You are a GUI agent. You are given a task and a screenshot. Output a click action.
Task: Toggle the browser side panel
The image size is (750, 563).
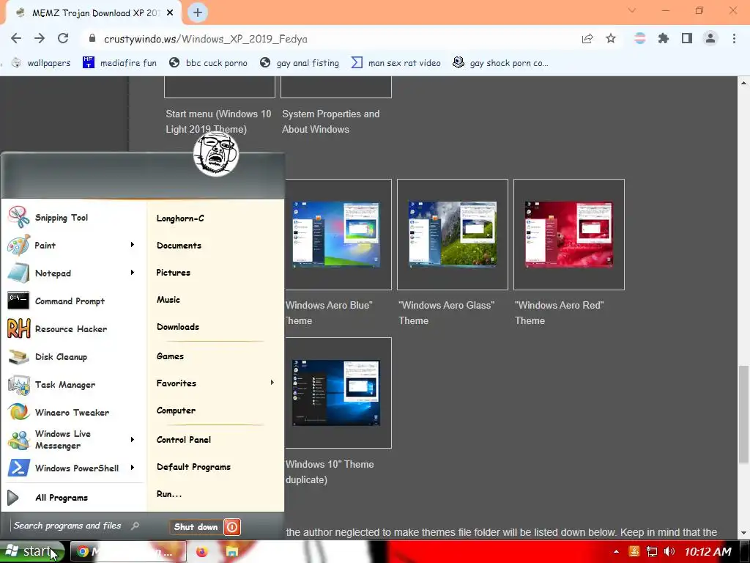pyautogui.click(x=687, y=38)
